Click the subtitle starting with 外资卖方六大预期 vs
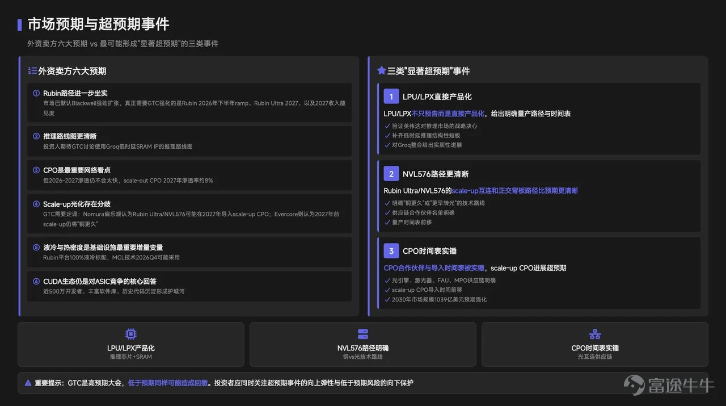 (123, 44)
